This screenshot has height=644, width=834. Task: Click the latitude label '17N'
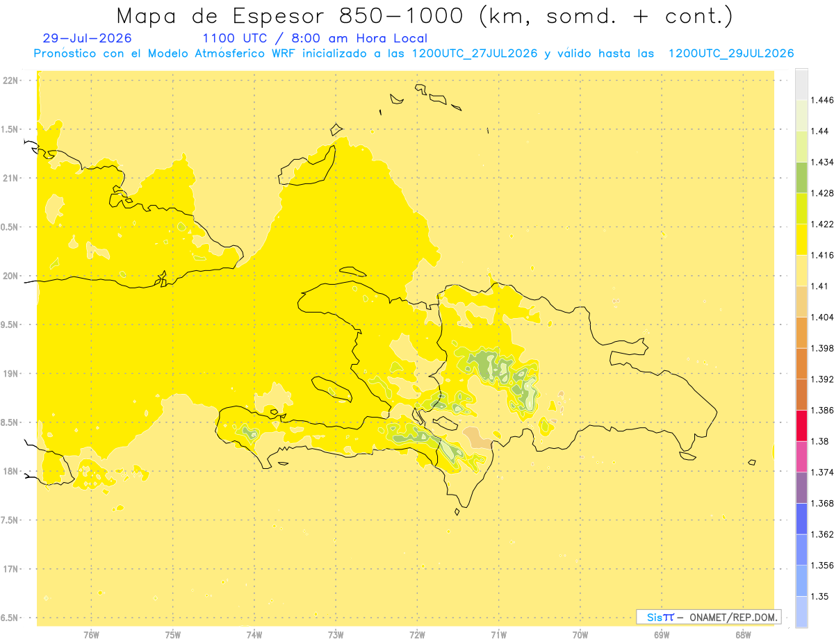pyautogui.click(x=10, y=569)
